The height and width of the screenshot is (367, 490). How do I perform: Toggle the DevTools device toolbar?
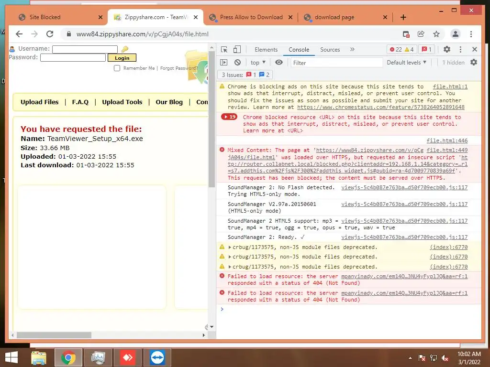237,49
